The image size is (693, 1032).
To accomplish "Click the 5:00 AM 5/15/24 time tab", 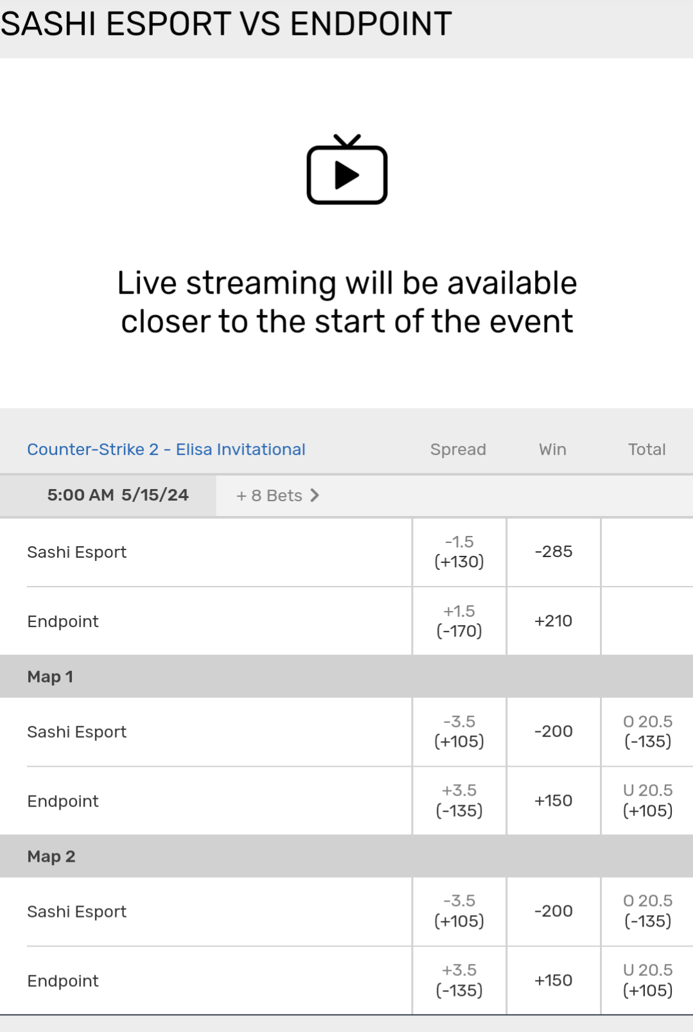I will click(118, 495).
